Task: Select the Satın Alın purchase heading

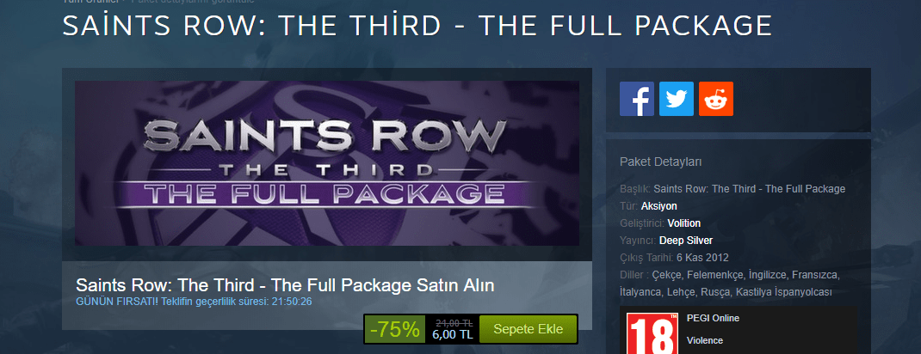Action: click(x=285, y=285)
